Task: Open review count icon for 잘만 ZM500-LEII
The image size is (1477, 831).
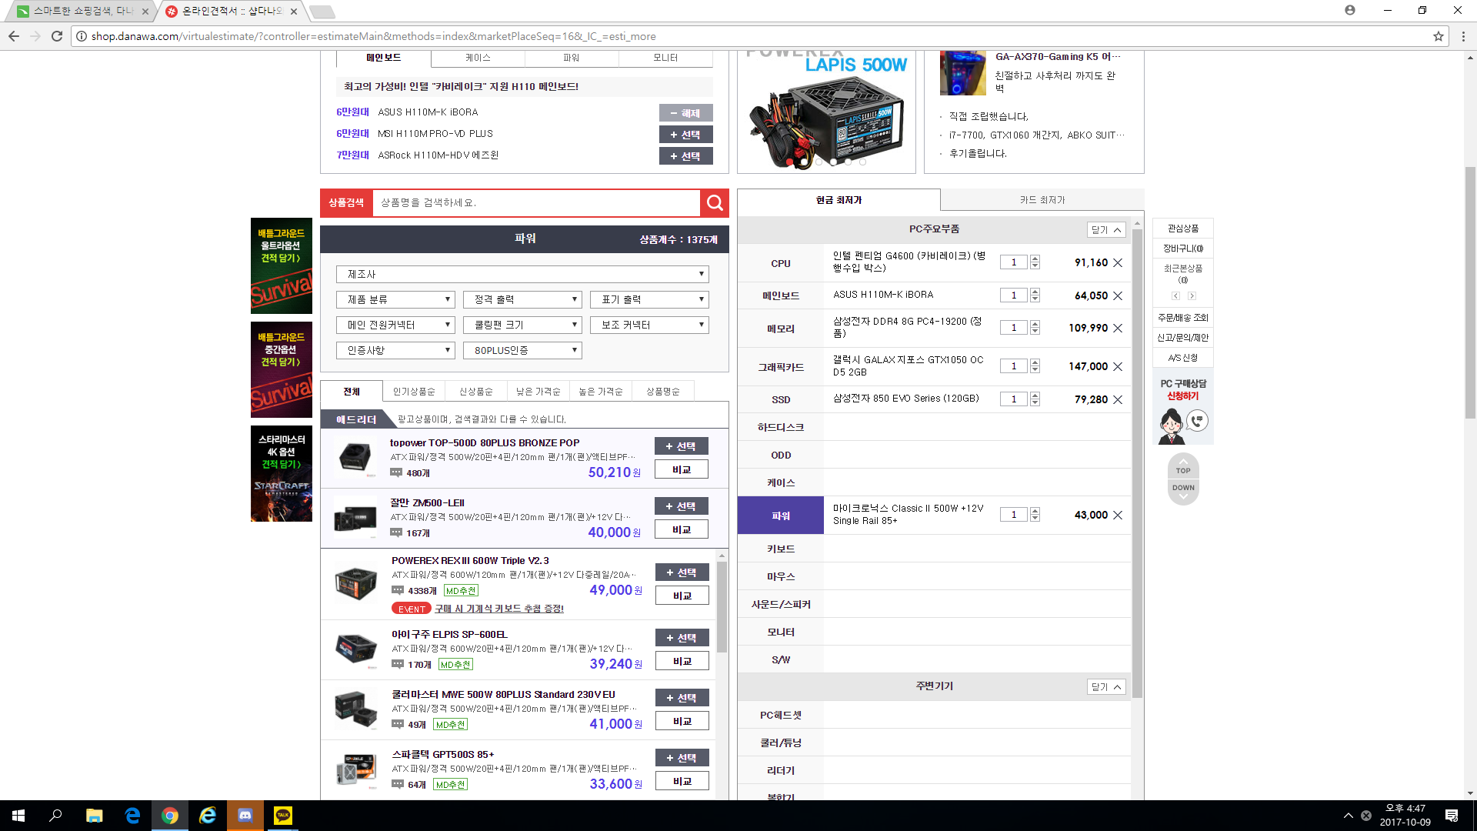Action: pyautogui.click(x=396, y=532)
